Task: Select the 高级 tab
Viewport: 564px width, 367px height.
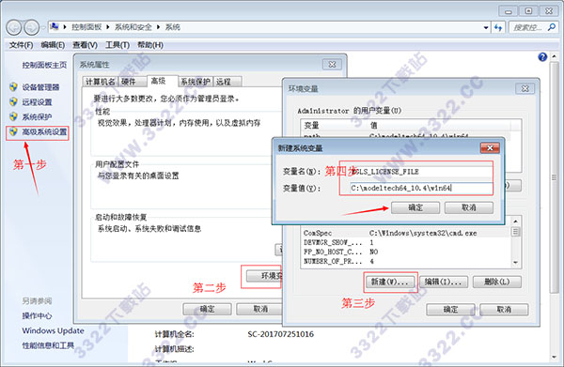Action: click(x=162, y=81)
